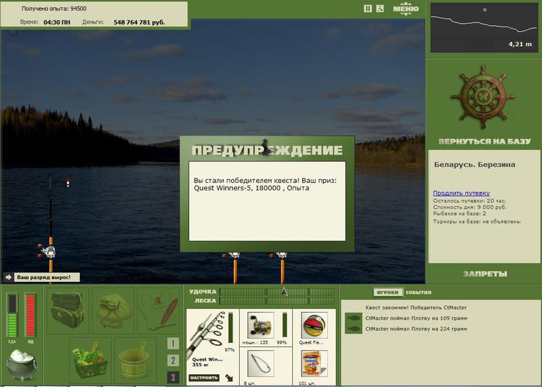
Task: Open the food basket icon
Action: pos(89,360)
